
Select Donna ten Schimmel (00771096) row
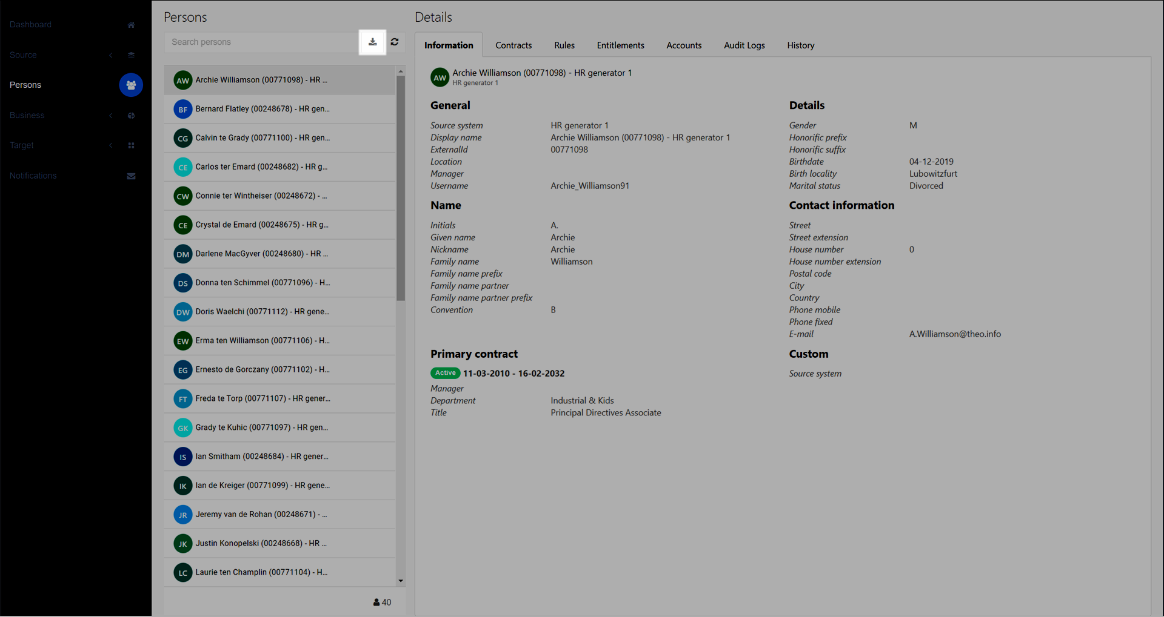coord(279,283)
